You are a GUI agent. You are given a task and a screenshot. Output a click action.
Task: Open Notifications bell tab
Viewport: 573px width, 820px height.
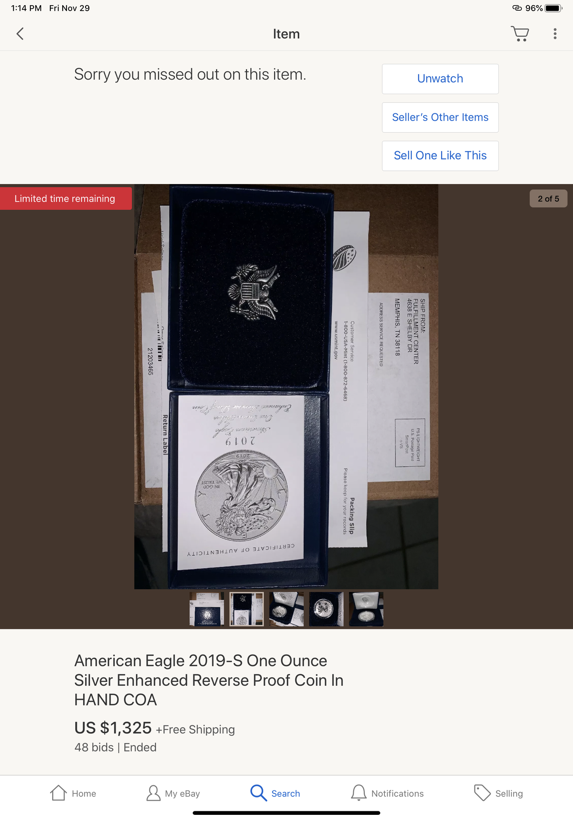pos(387,793)
